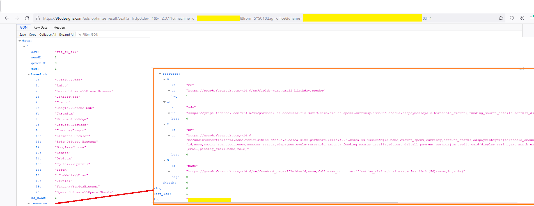The image size is (534, 206).
Task: Collapse the based_ch array
Action: [29, 74]
